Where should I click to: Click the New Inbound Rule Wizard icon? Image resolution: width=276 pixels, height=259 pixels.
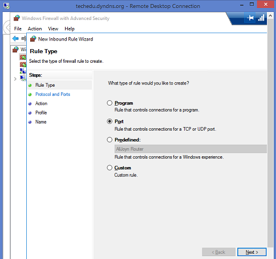(x=33, y=39)
